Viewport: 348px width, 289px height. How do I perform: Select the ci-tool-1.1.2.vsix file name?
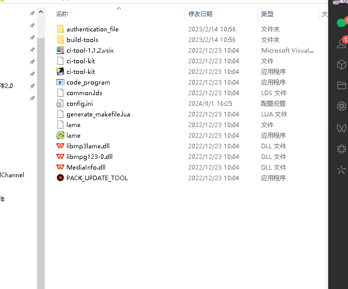coord(90,50)
